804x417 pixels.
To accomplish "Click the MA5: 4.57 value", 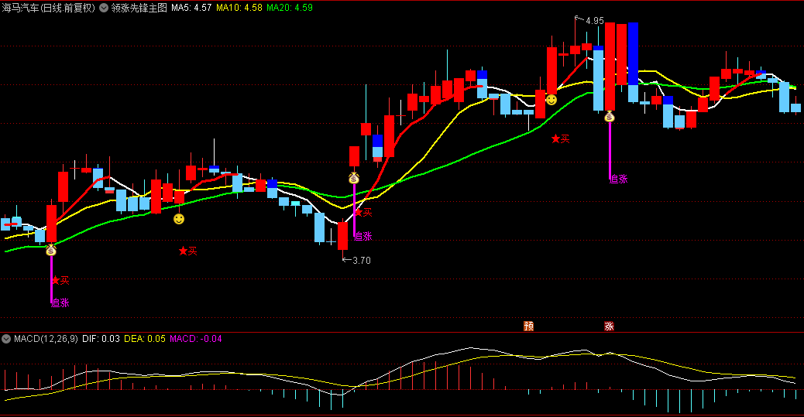I will point(191,8).
